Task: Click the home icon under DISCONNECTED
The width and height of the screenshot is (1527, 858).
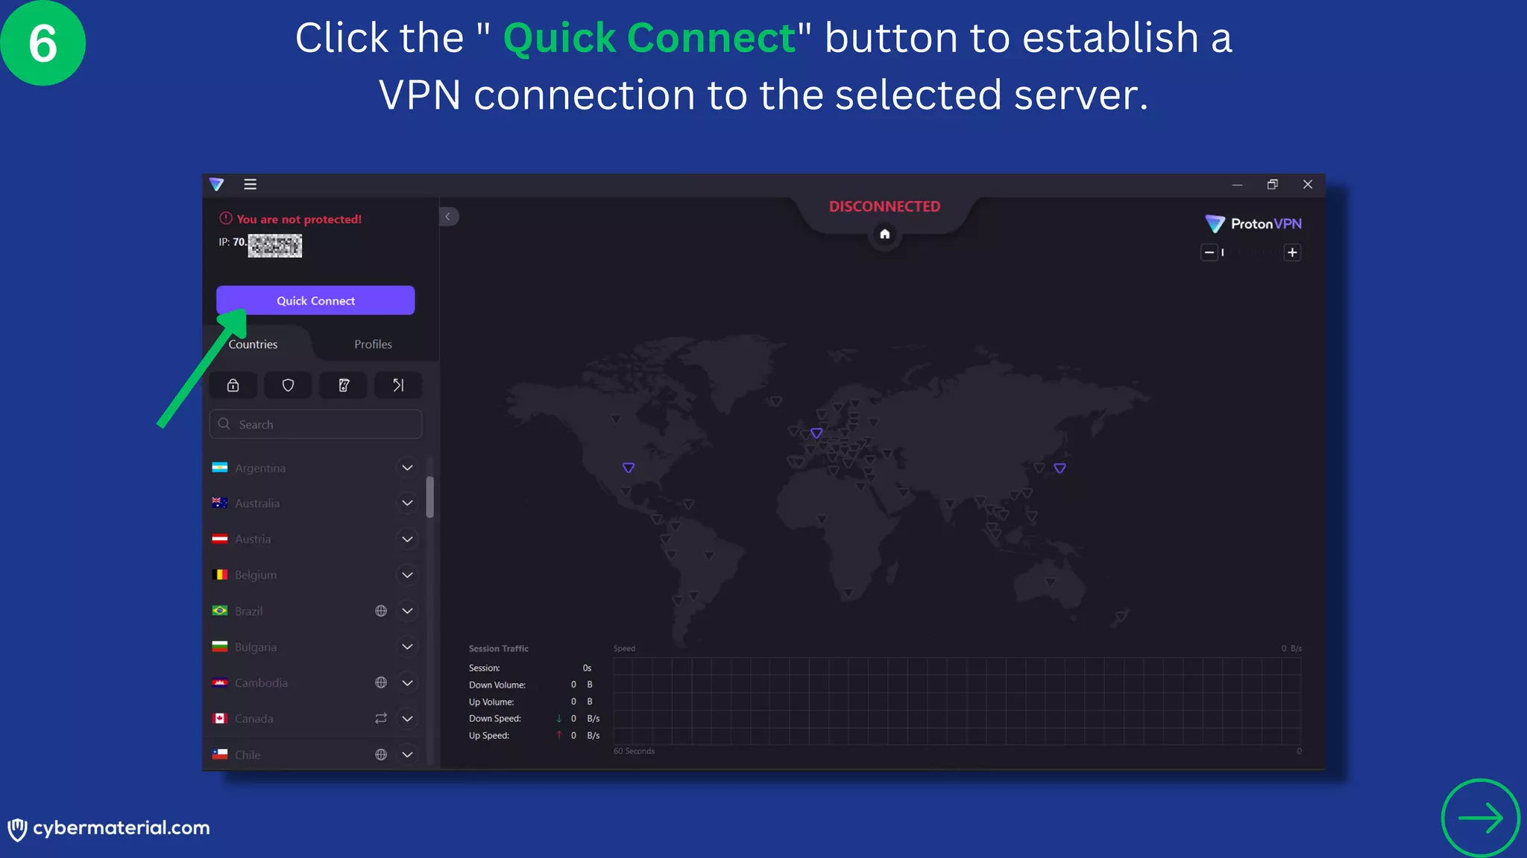Action: 885,234
